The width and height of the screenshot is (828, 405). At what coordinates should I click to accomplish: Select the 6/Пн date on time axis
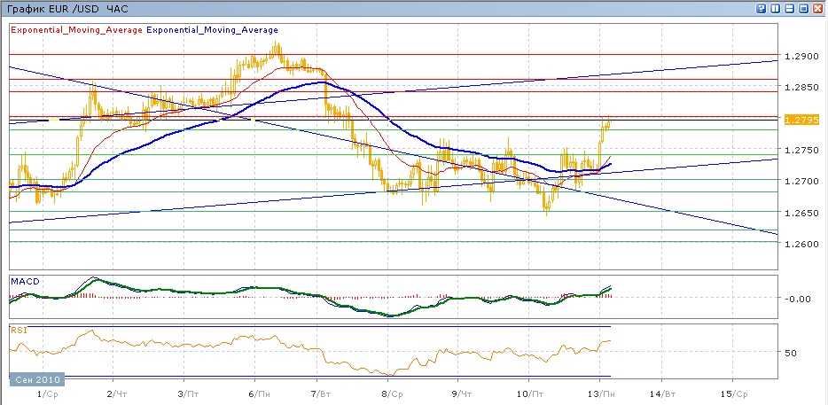click(259, 392)
